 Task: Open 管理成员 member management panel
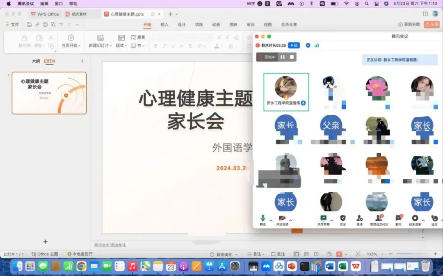click(x=379, y=219)
